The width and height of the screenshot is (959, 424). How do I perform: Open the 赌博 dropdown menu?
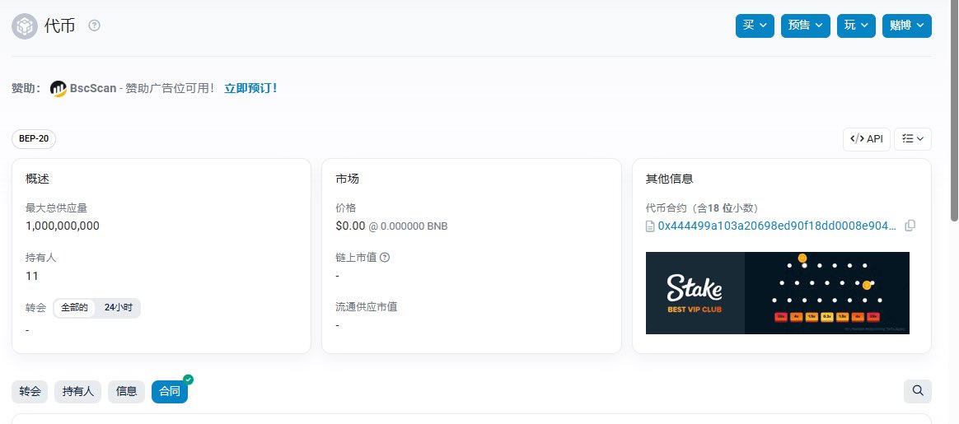pos(906,26)
